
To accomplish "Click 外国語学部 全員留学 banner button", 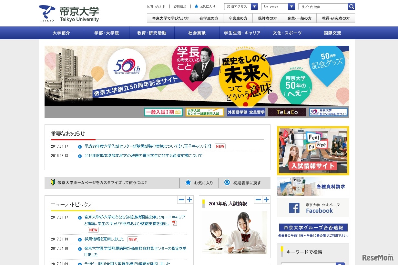I will (x=246, y=112).
